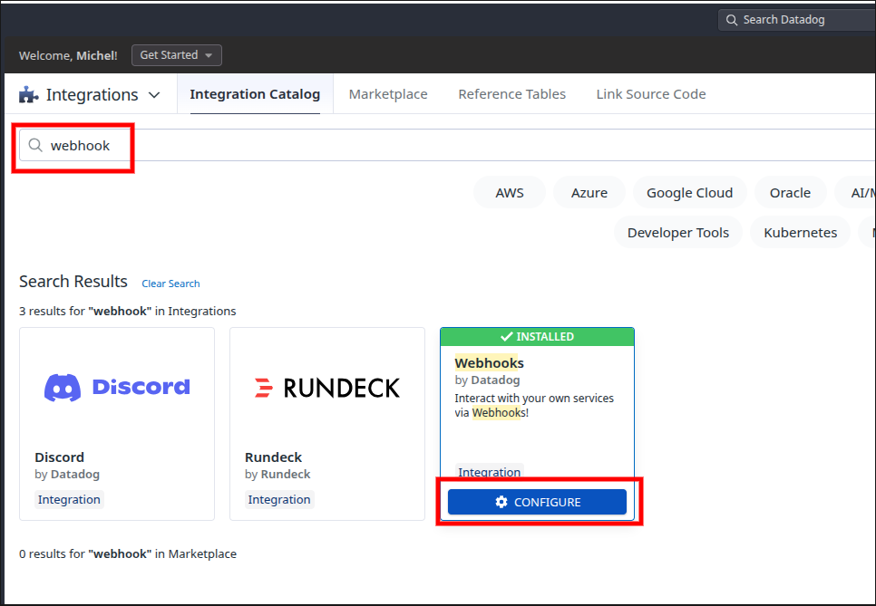The width and height of the screenshot is (876, 606).
Task: Open the Link Source Code tab
Action: [651, 94]
